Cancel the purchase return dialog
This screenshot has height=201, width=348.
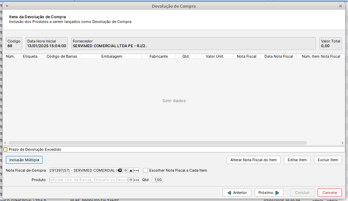330,193
